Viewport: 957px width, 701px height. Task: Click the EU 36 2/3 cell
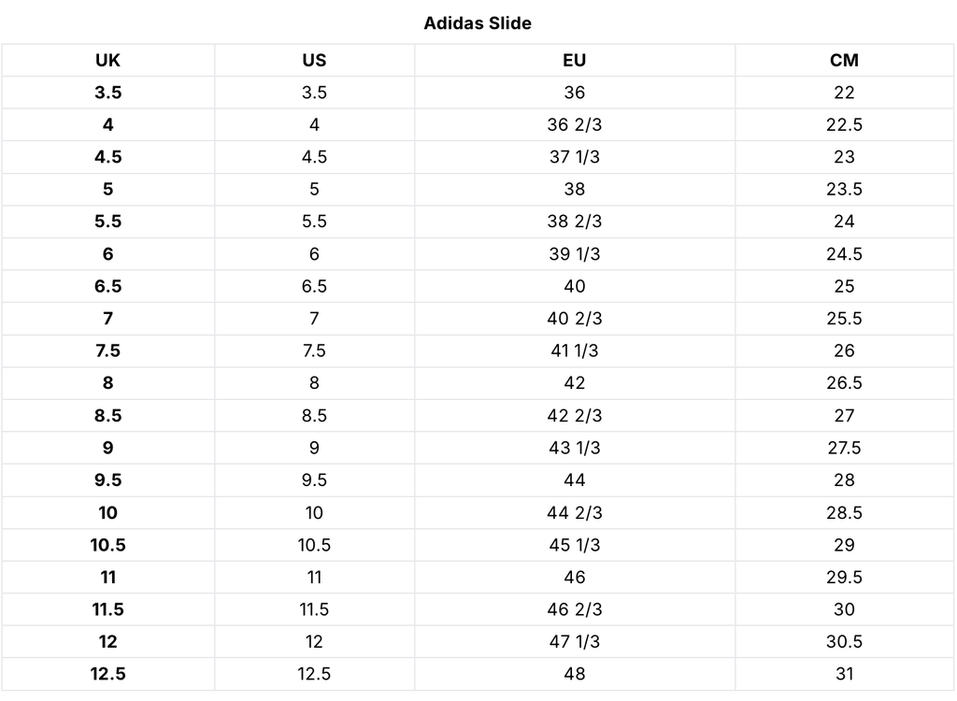coord(574,125)
